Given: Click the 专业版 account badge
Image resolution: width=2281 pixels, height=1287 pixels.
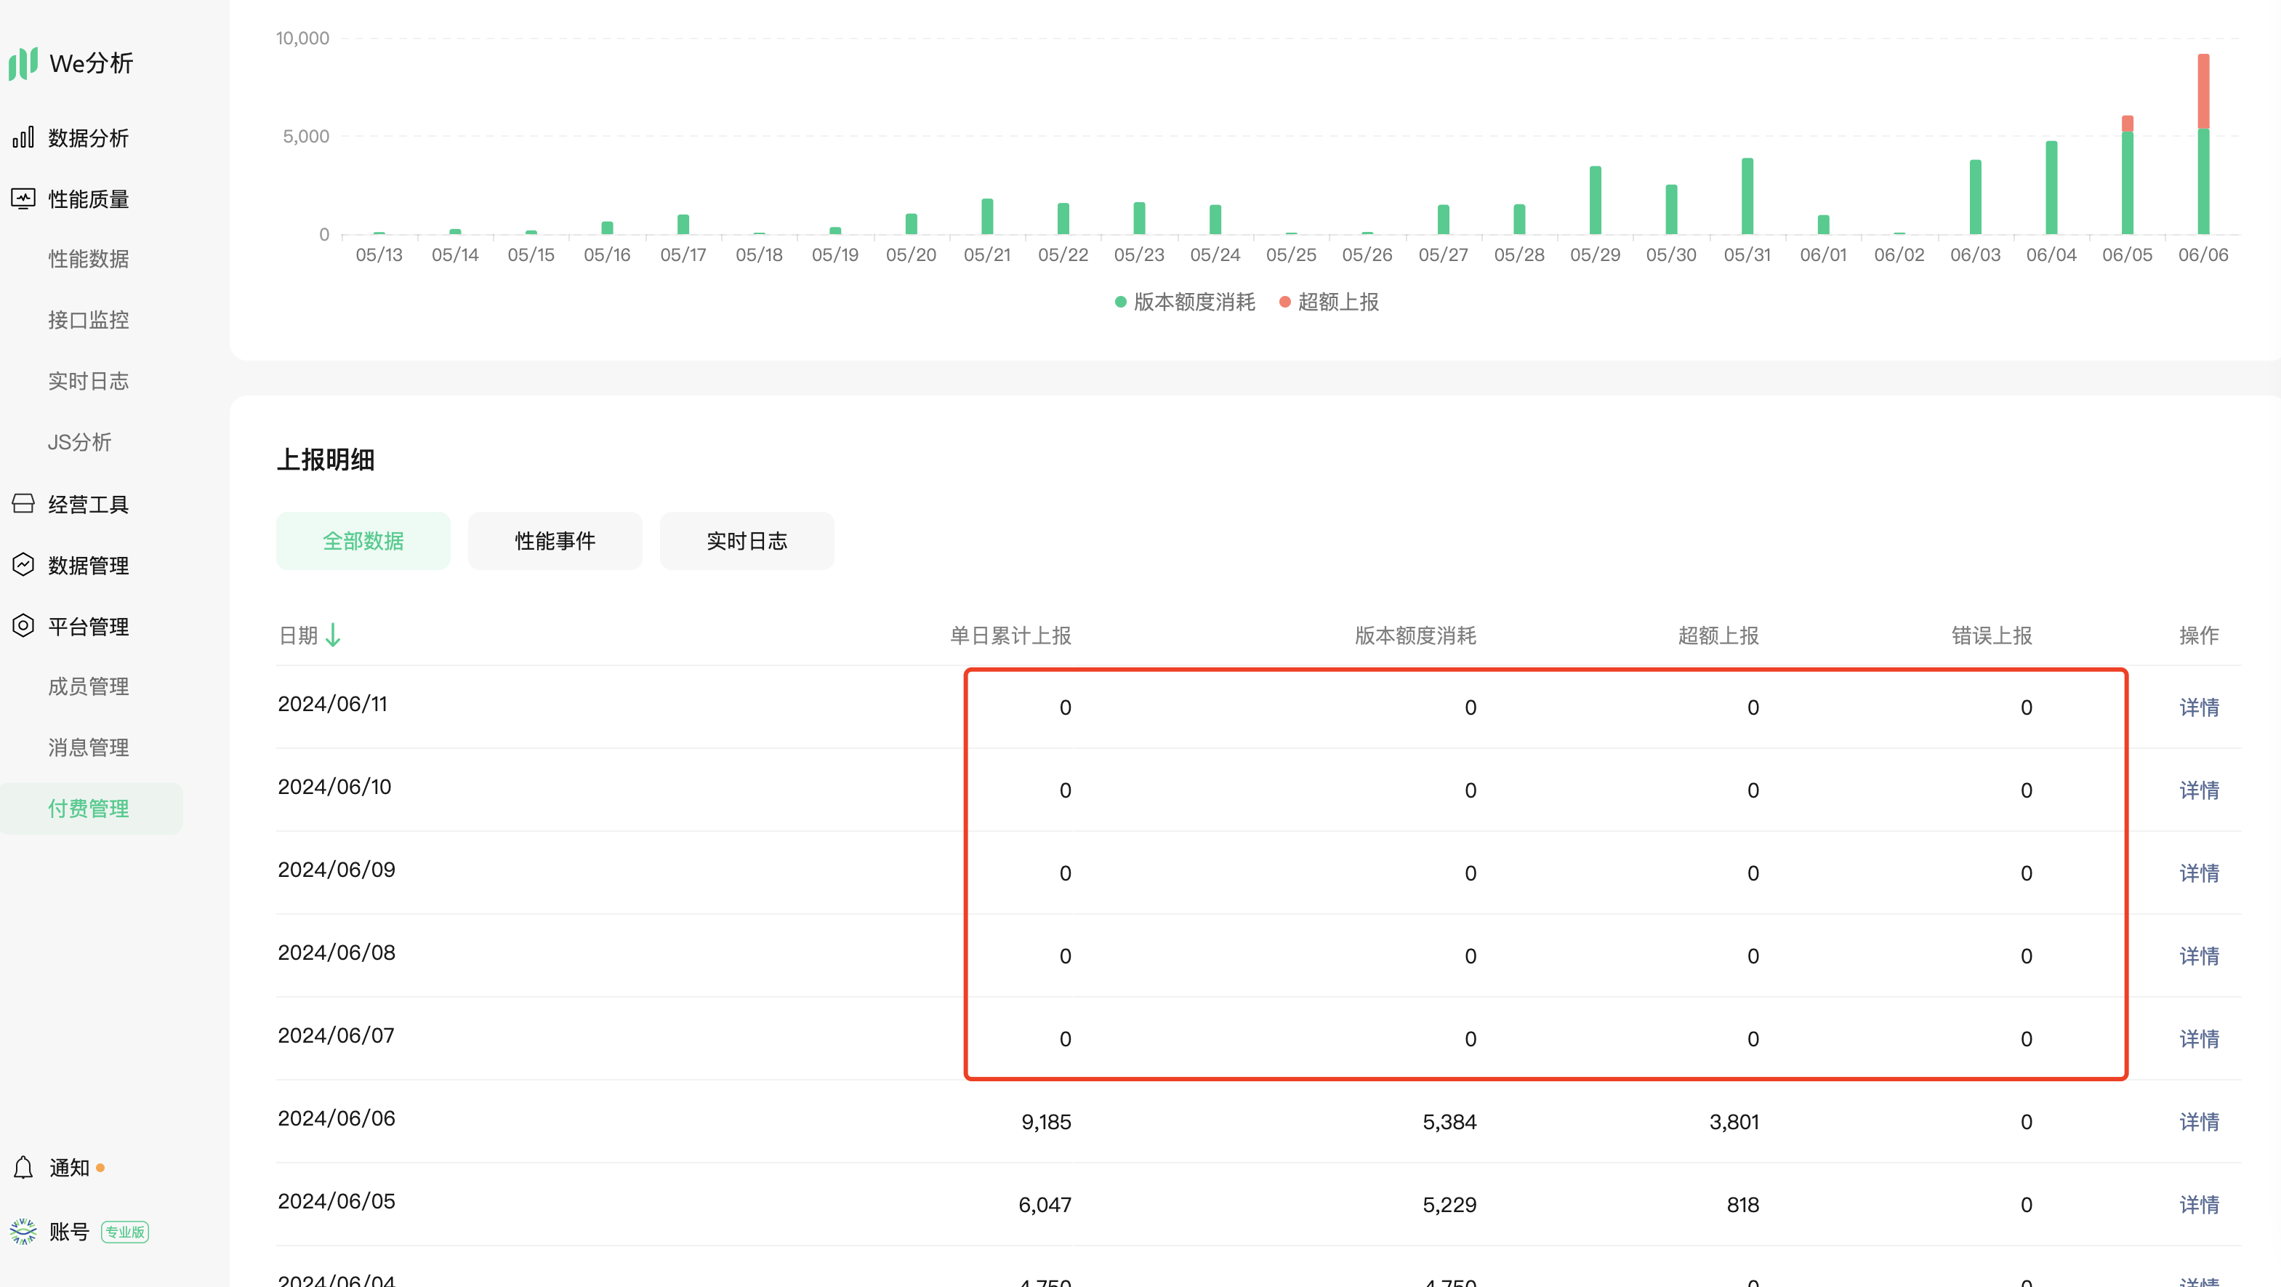Looking at the screenshot, I should (125, 1231).
